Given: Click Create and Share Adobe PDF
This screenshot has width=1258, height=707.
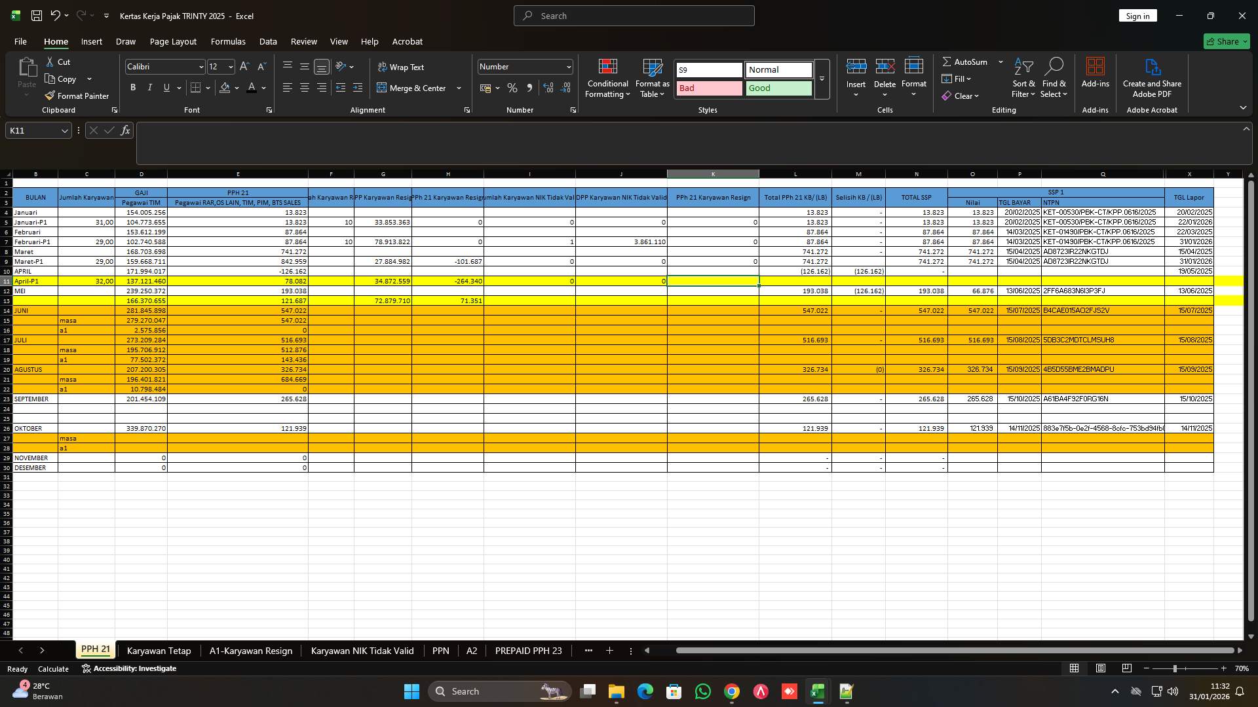Looking at the screenshot, I should pos(1152,77).
